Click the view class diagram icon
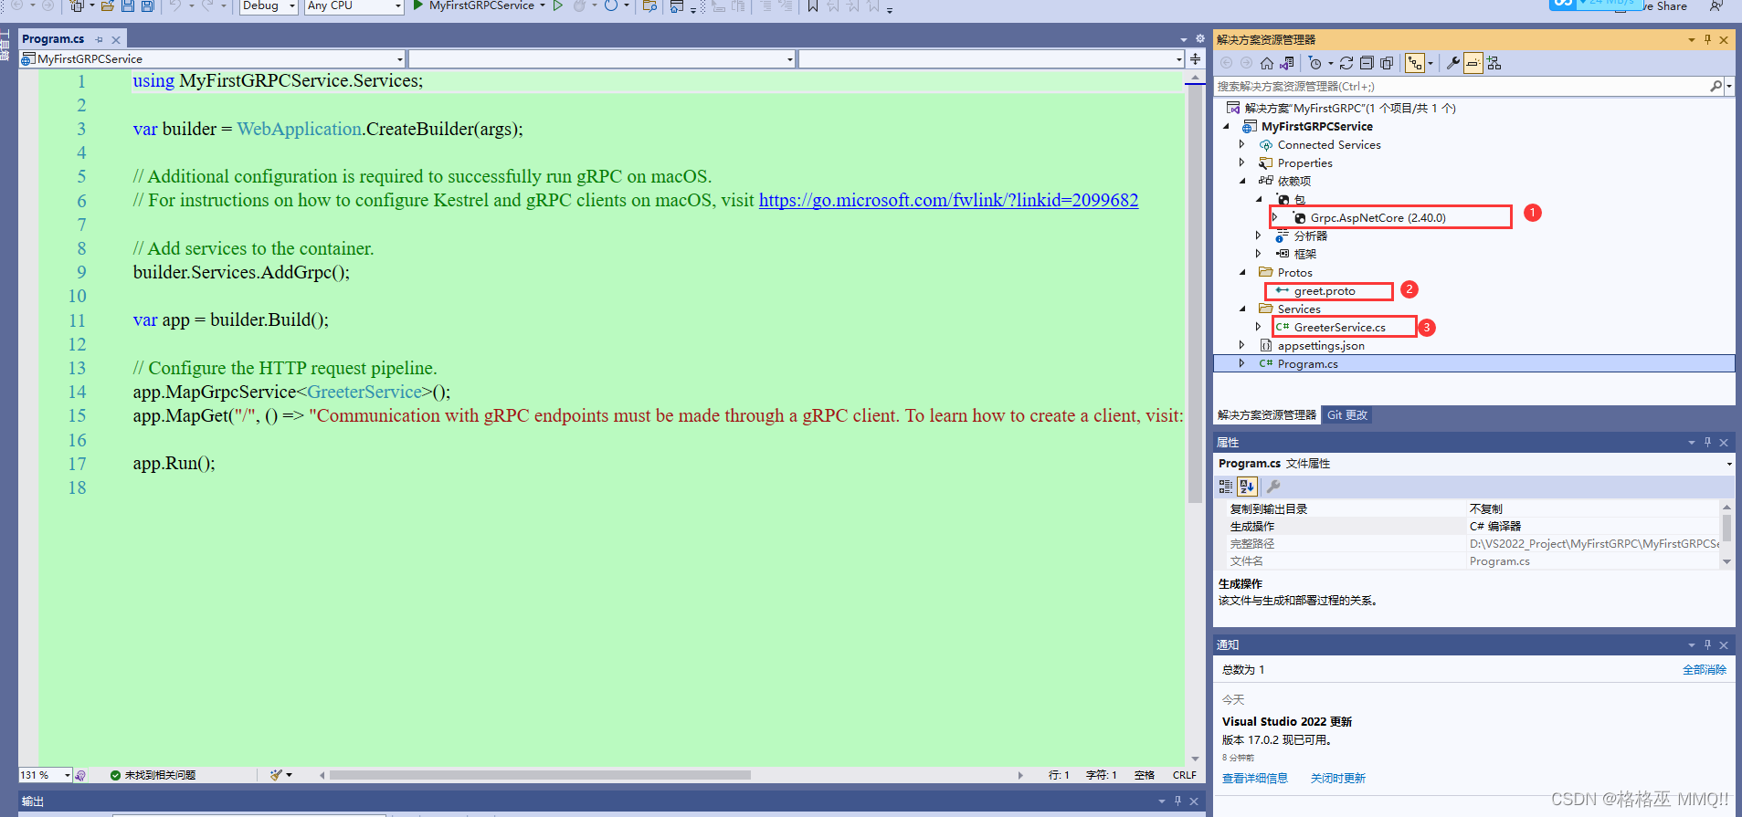The image size is (1742, 817). (x=1494, y=63)
